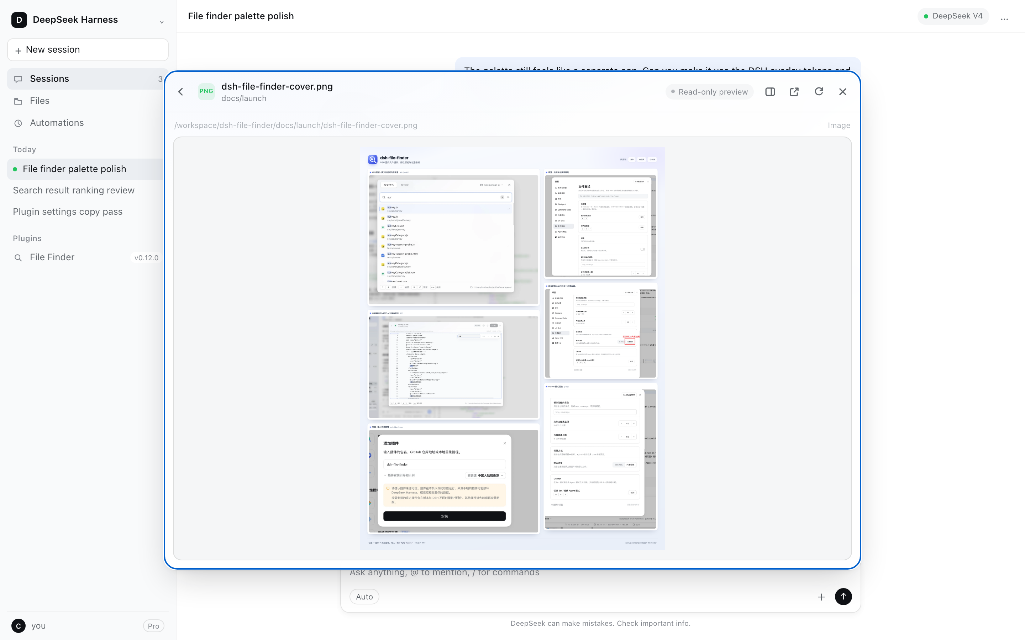1025x640 pixels.
Task: Go back using the preview back arrow
Action: point(181,92)
